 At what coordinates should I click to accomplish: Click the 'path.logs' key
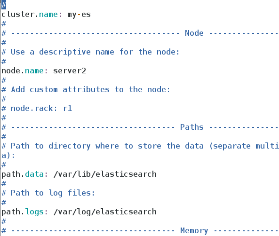[23, 212]
